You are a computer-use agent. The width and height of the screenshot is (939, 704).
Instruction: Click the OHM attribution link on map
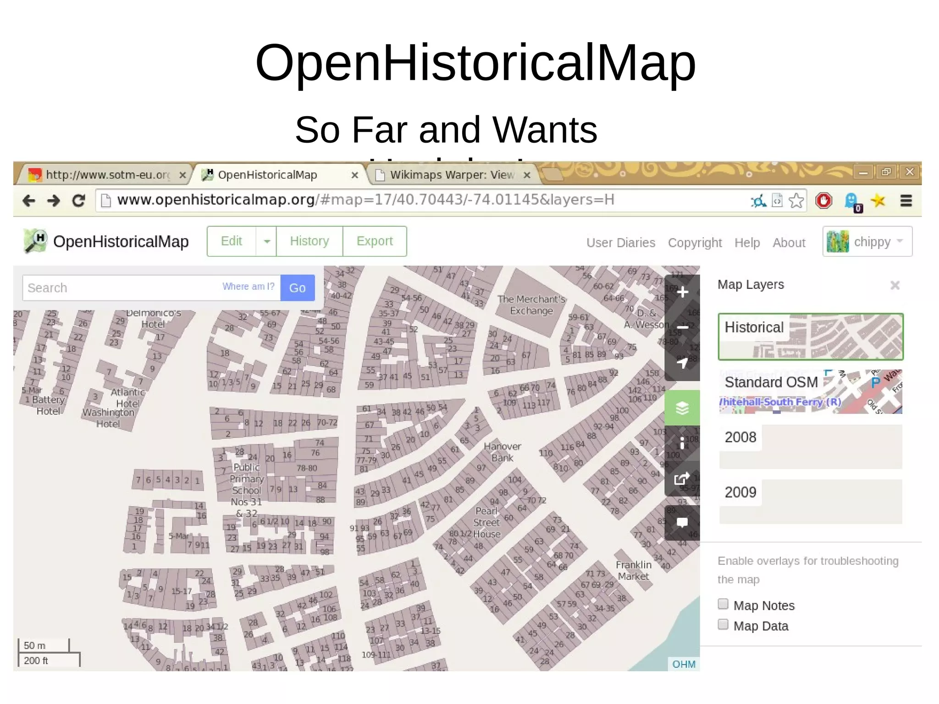[x=684, y=664]
